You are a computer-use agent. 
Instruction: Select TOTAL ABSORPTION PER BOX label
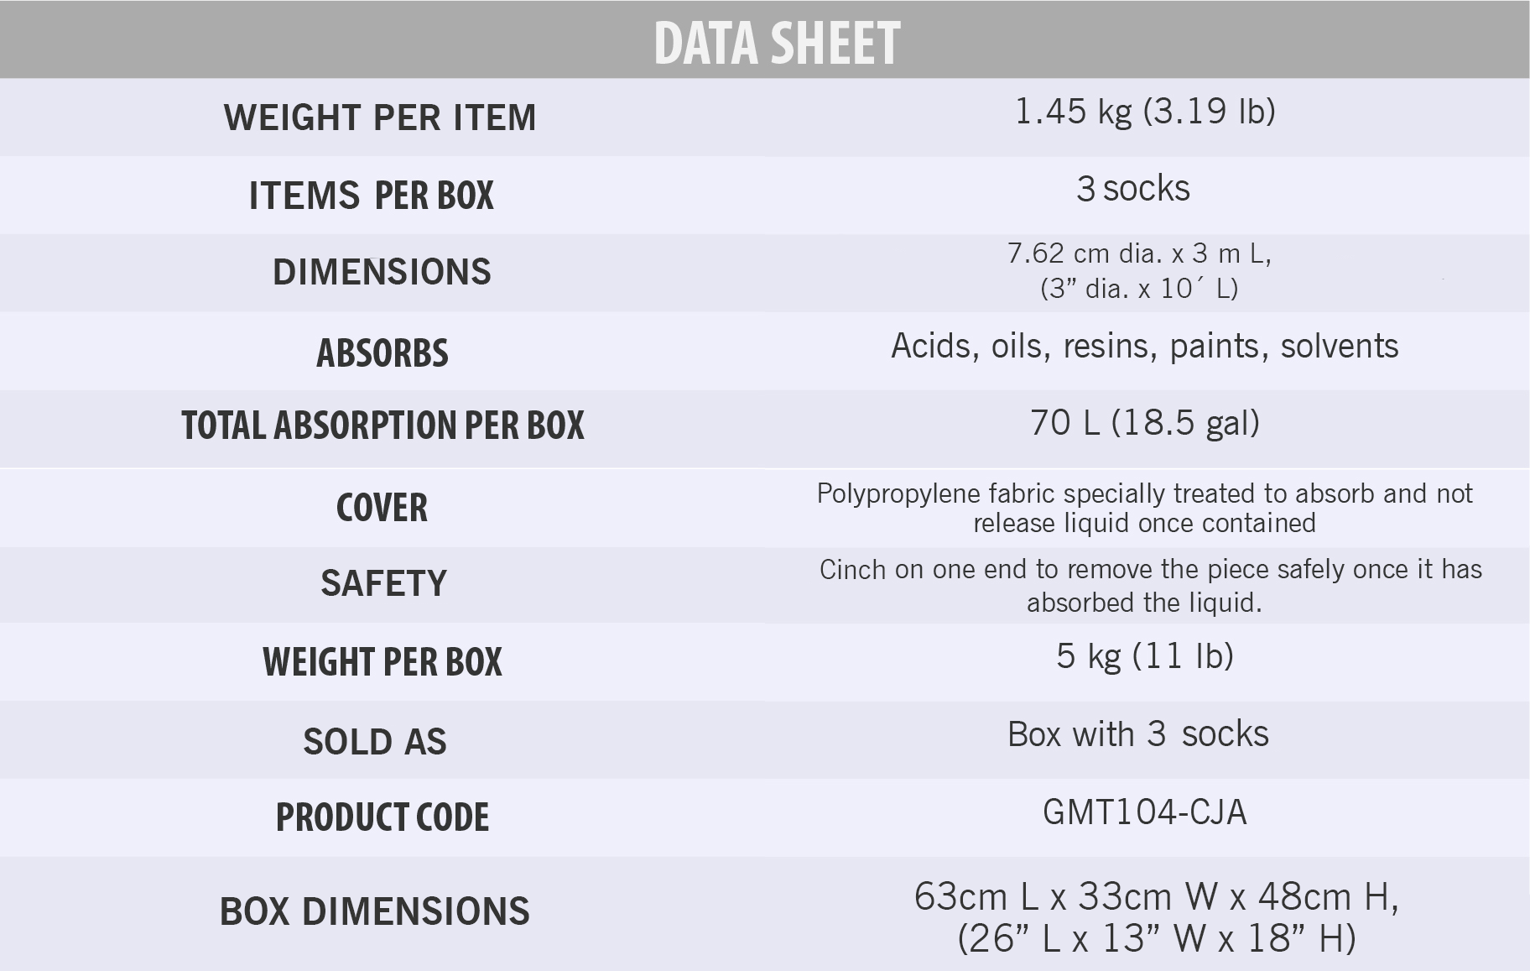tap(382, 425)
